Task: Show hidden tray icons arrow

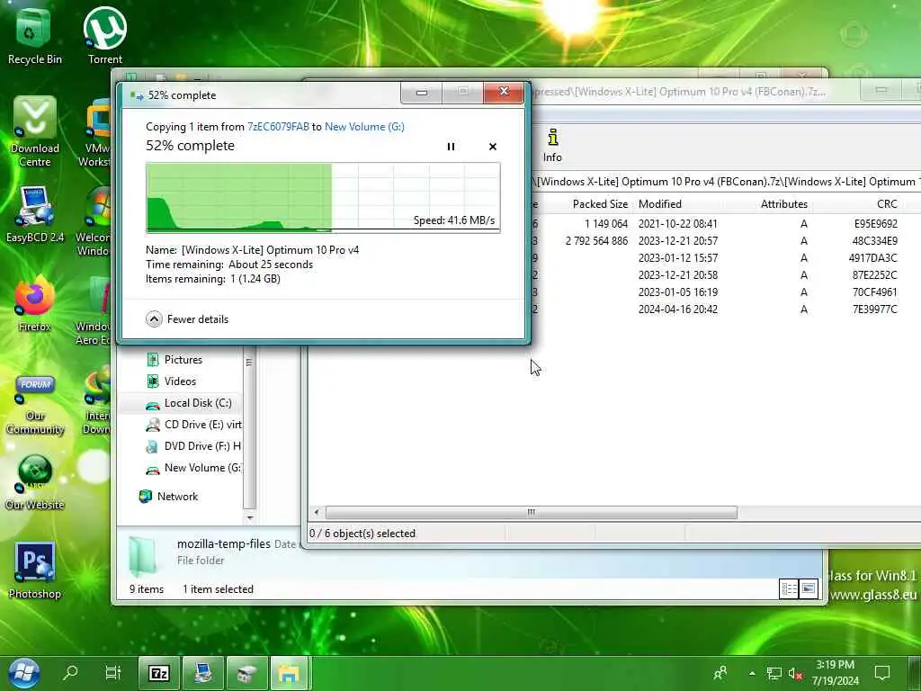Action: click(x=752, y=673)
